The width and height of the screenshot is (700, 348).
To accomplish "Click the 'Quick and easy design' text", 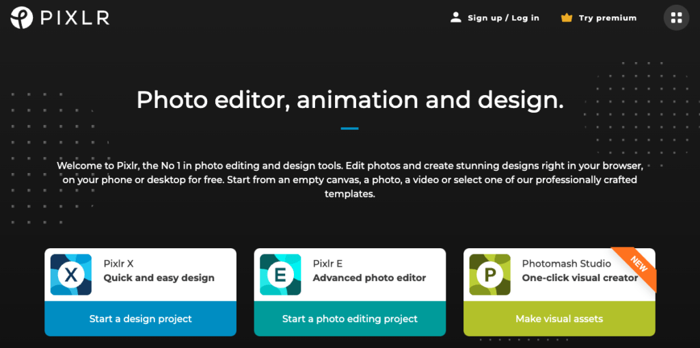I will (x=159, y=278).
